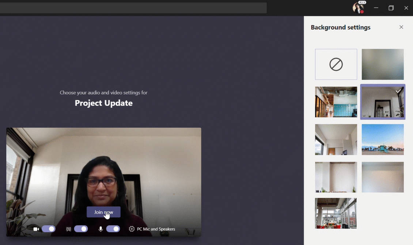Pick the plain white wall background
This screenshot has height=245, width=413.
click(383, 177)
